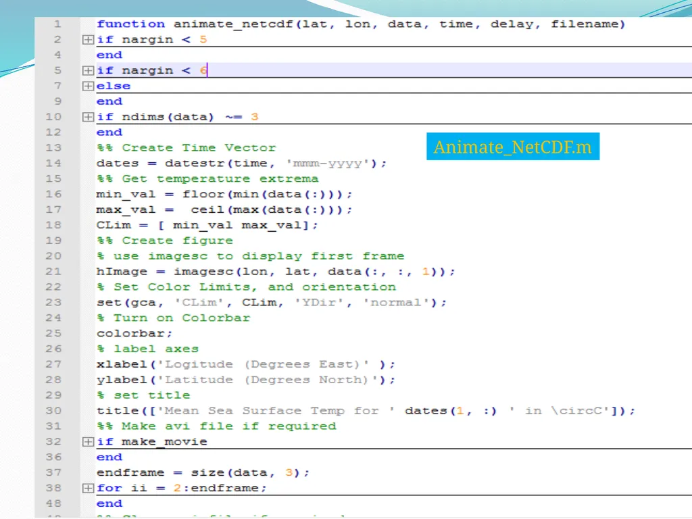Click line number 37 in gutter
The width and height of the screenshot is (692, 519).
point(53,472)
